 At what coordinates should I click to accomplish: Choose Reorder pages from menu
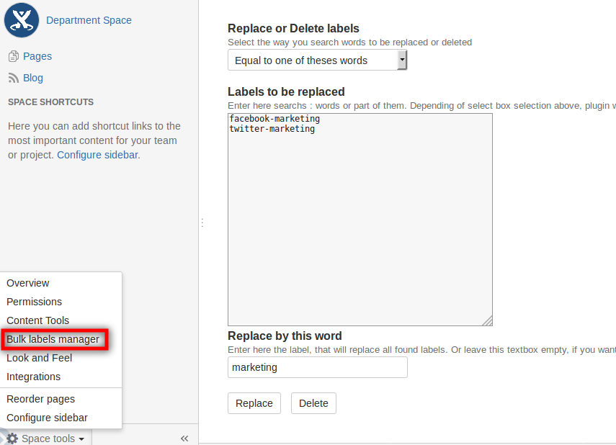41,399
